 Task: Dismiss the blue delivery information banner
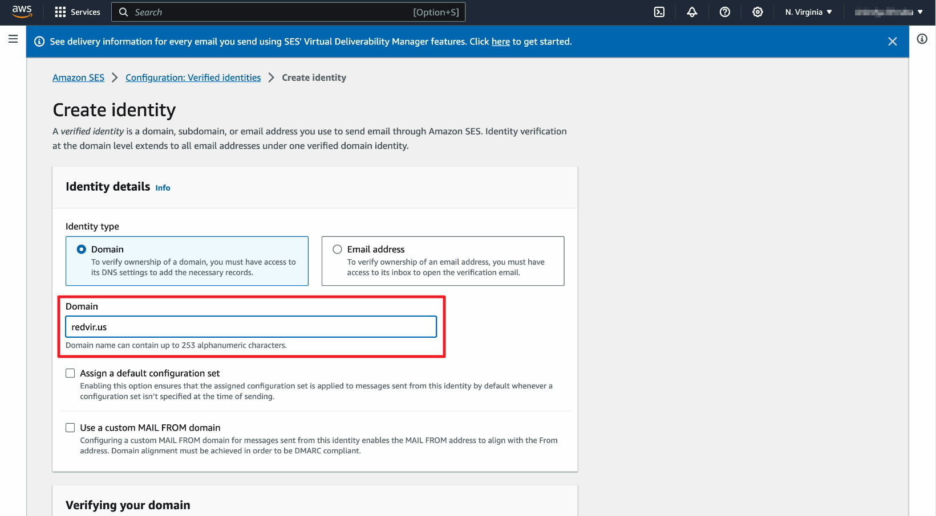892,42
